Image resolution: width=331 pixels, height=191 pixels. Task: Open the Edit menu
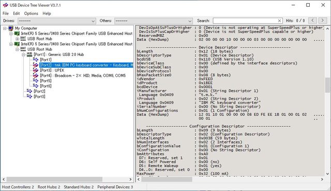pyautogui.click(x=16, y=13)
